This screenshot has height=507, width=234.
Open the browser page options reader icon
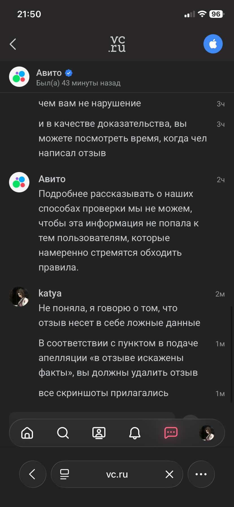[x=65, y=474]
